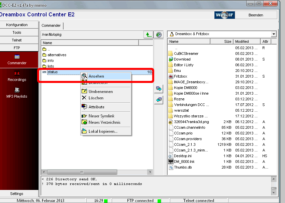Choose Löschen from the context menu

coord(96,98)
